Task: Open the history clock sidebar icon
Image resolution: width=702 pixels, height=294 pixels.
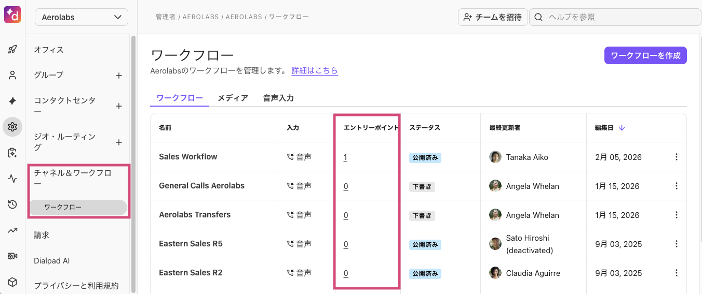Action: [x=12, y=204]
